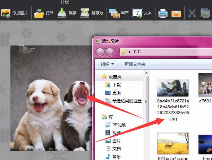Choose Save As (另存为) icon
212x160 pixels.
[x=85, y=13]
